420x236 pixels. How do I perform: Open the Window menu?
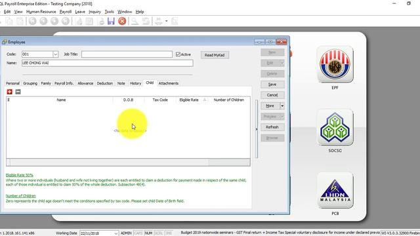click(125, 12)
